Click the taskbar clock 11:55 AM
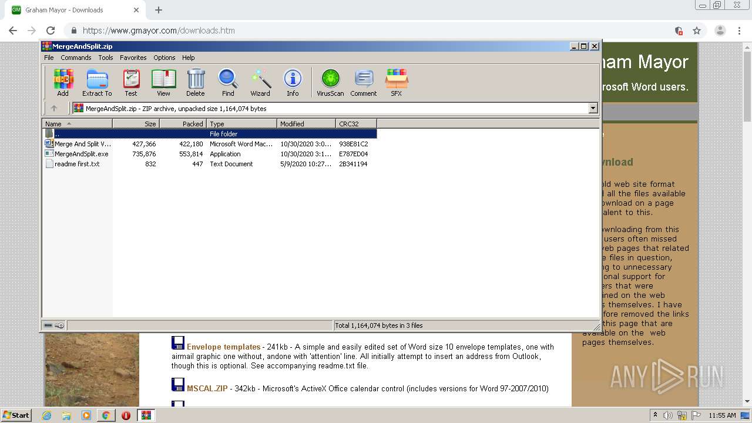 (722, 415)
